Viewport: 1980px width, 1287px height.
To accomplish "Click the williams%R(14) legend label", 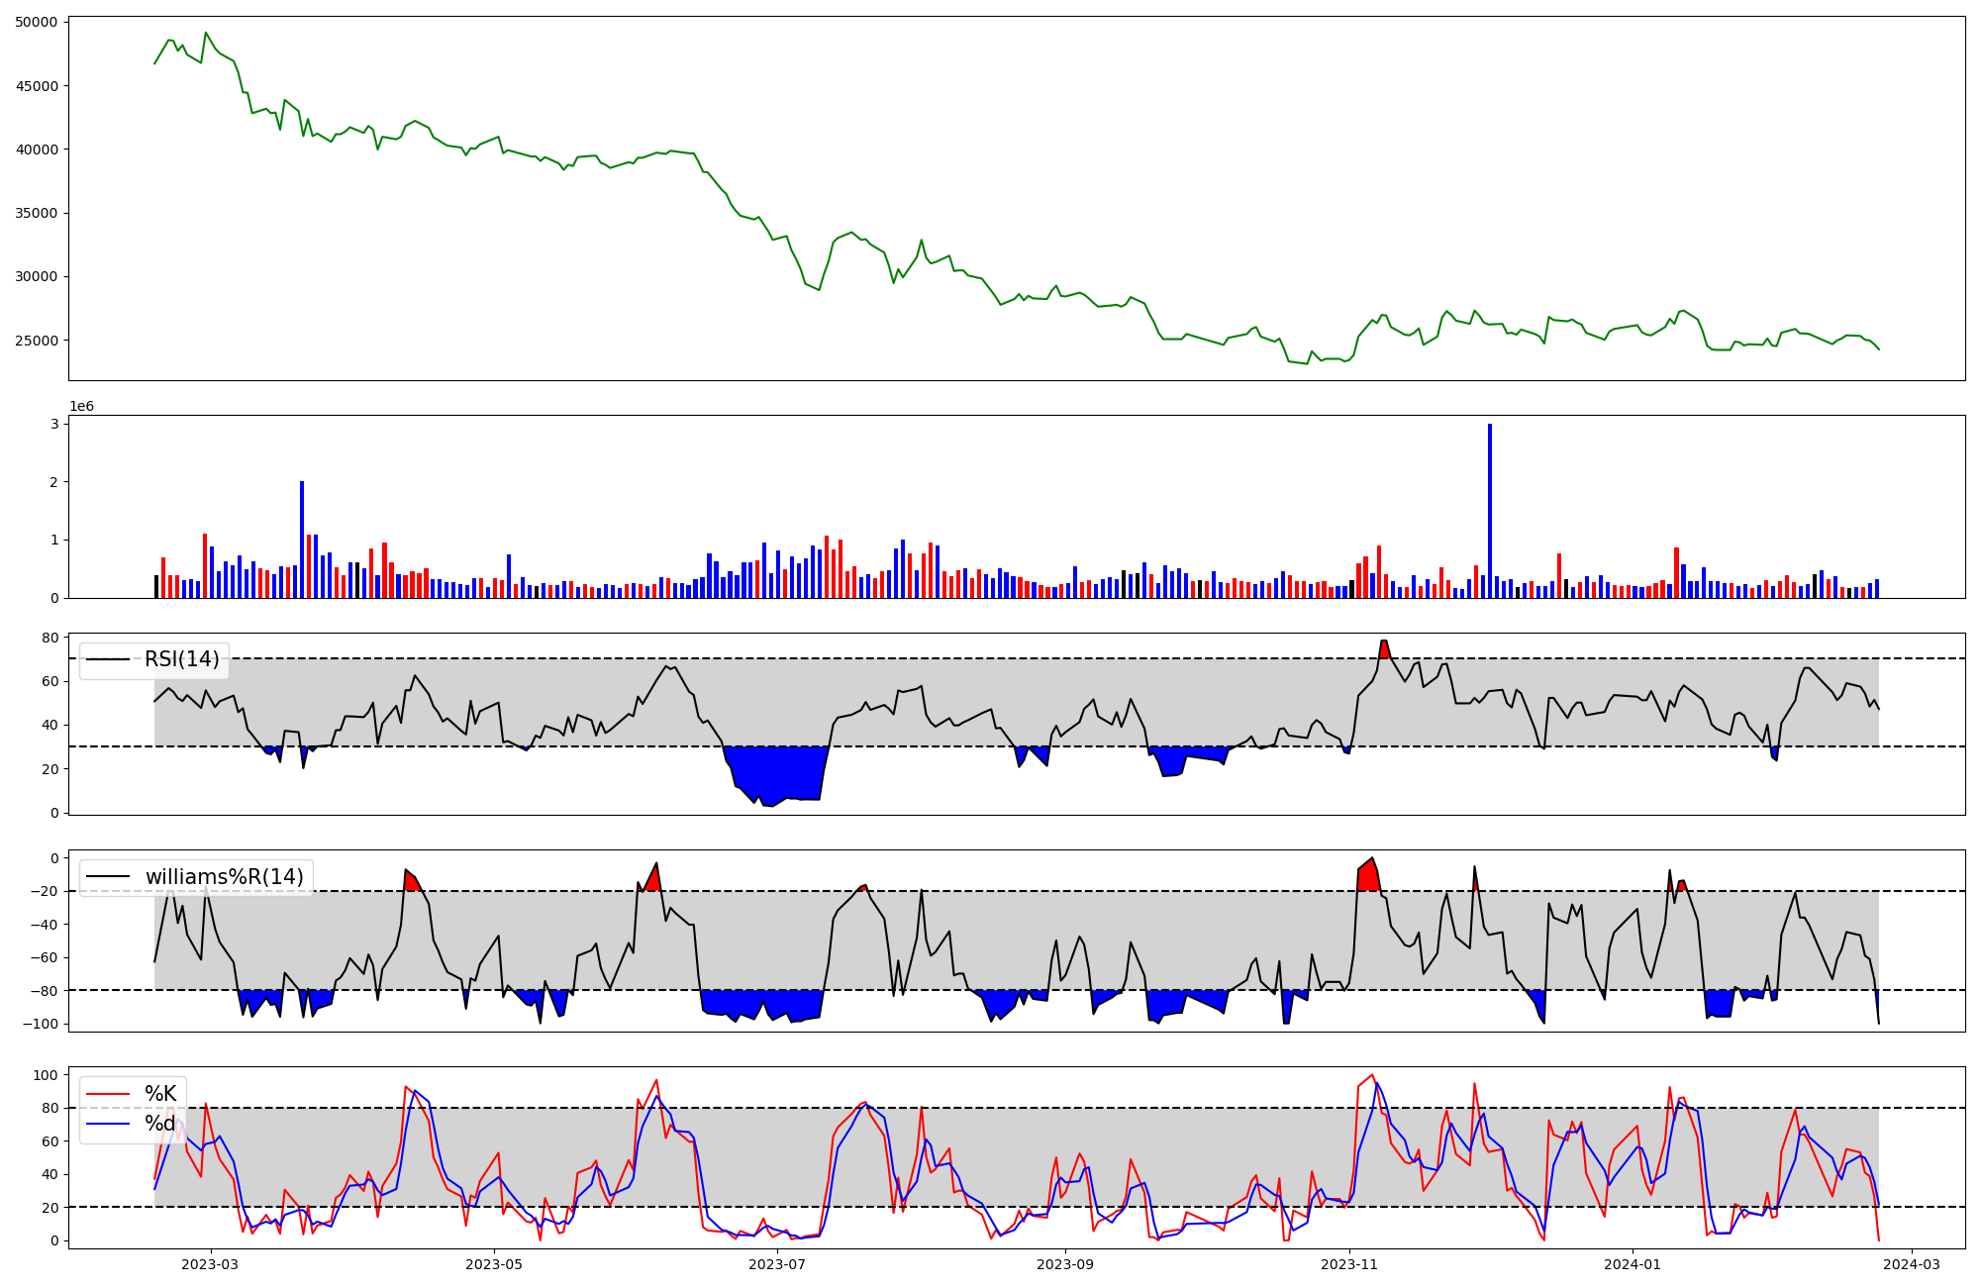I will coord(225,877).
